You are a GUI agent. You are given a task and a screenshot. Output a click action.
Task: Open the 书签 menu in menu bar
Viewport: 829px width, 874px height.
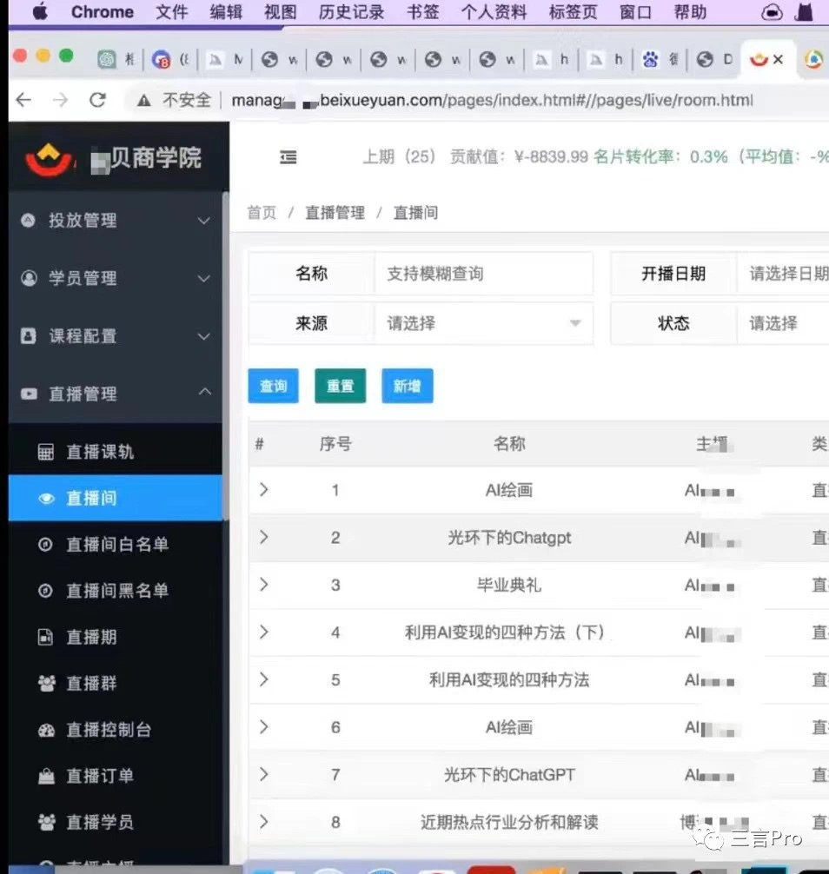(x=422, y=12)
